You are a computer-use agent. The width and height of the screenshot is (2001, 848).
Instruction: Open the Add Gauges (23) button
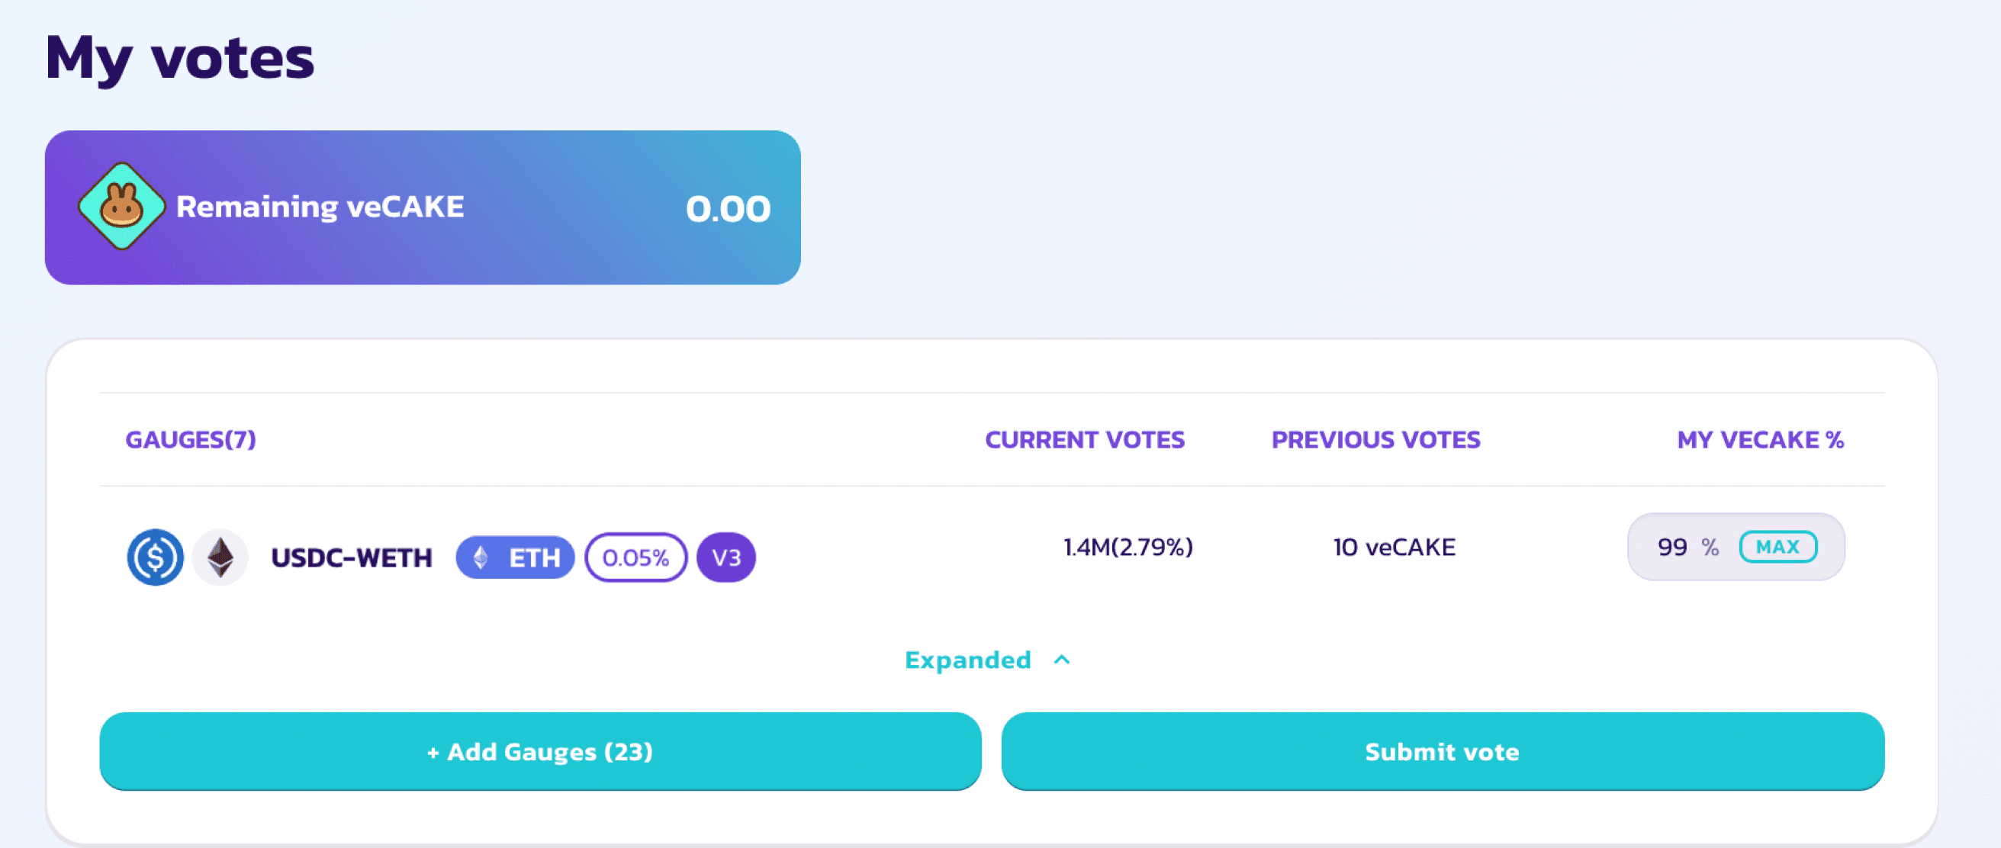540,752
